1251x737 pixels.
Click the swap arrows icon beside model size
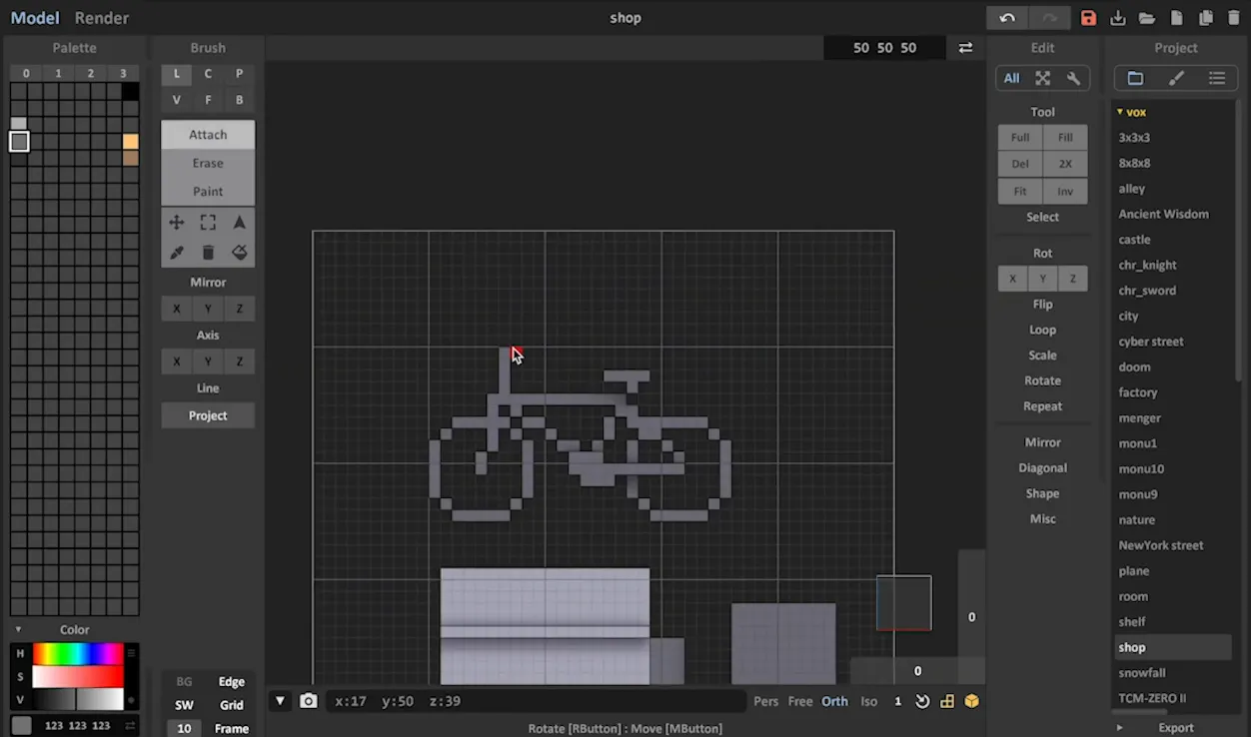pos(965,48)
